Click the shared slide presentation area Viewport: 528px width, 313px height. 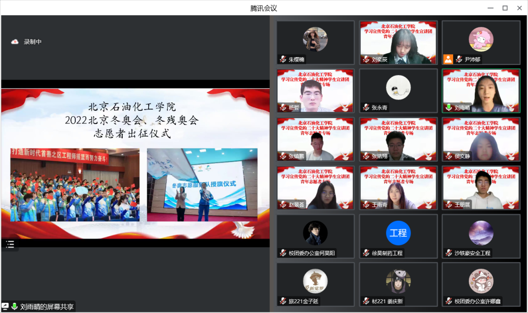click(135, 164)
